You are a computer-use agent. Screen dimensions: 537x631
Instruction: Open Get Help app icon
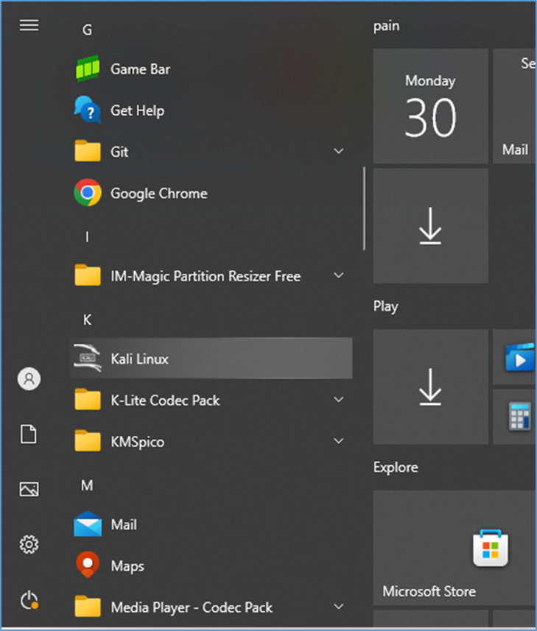click(x=88, y=110)
